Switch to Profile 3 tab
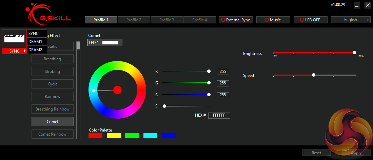The image size is (373, 160). coord(166,20)
